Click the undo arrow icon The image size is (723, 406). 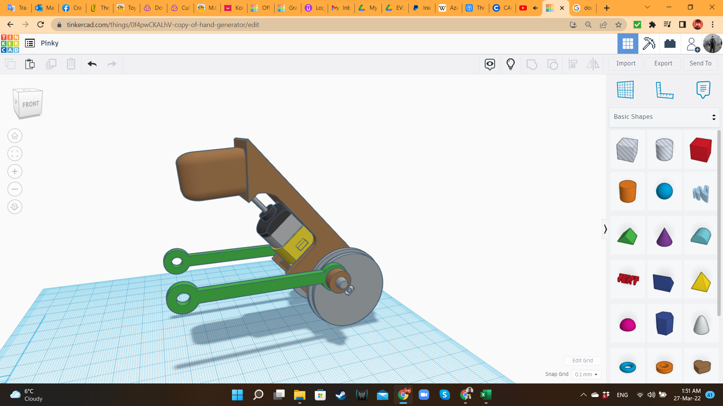point(92,64)
